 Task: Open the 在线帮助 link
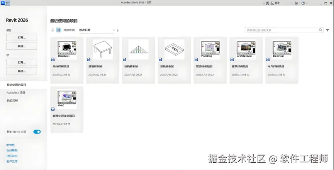tap(12, 150)
